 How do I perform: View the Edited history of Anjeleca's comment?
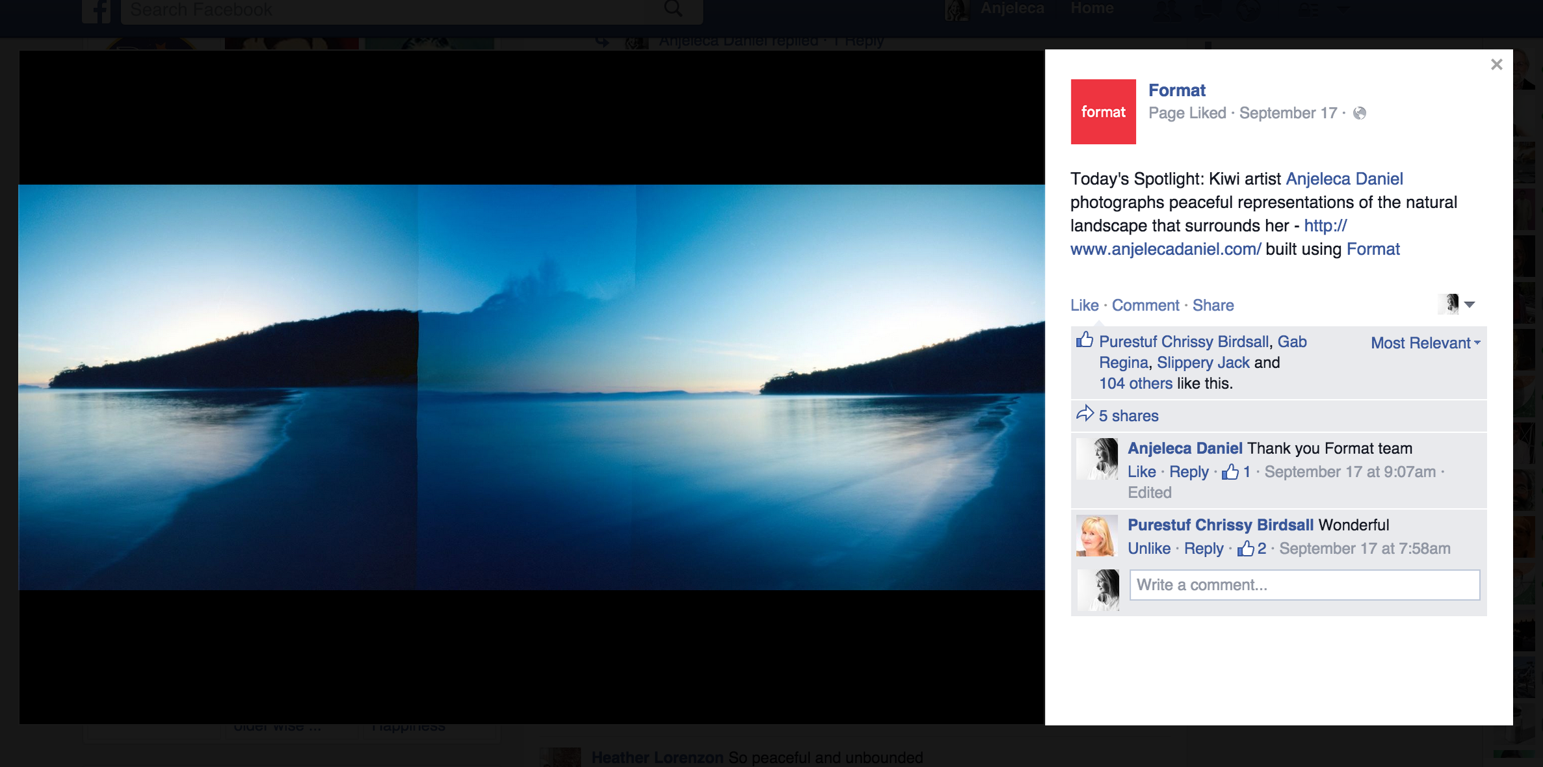(1150, 493)
